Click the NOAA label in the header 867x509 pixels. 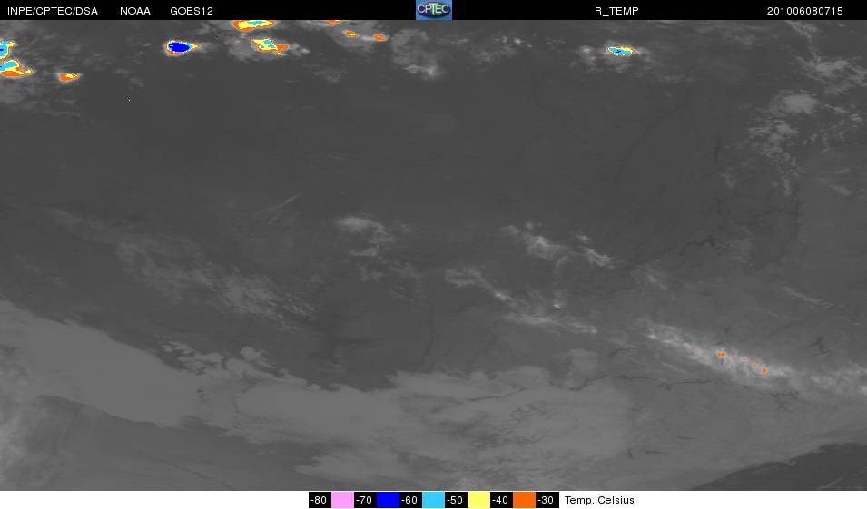(x=135, y=11)
